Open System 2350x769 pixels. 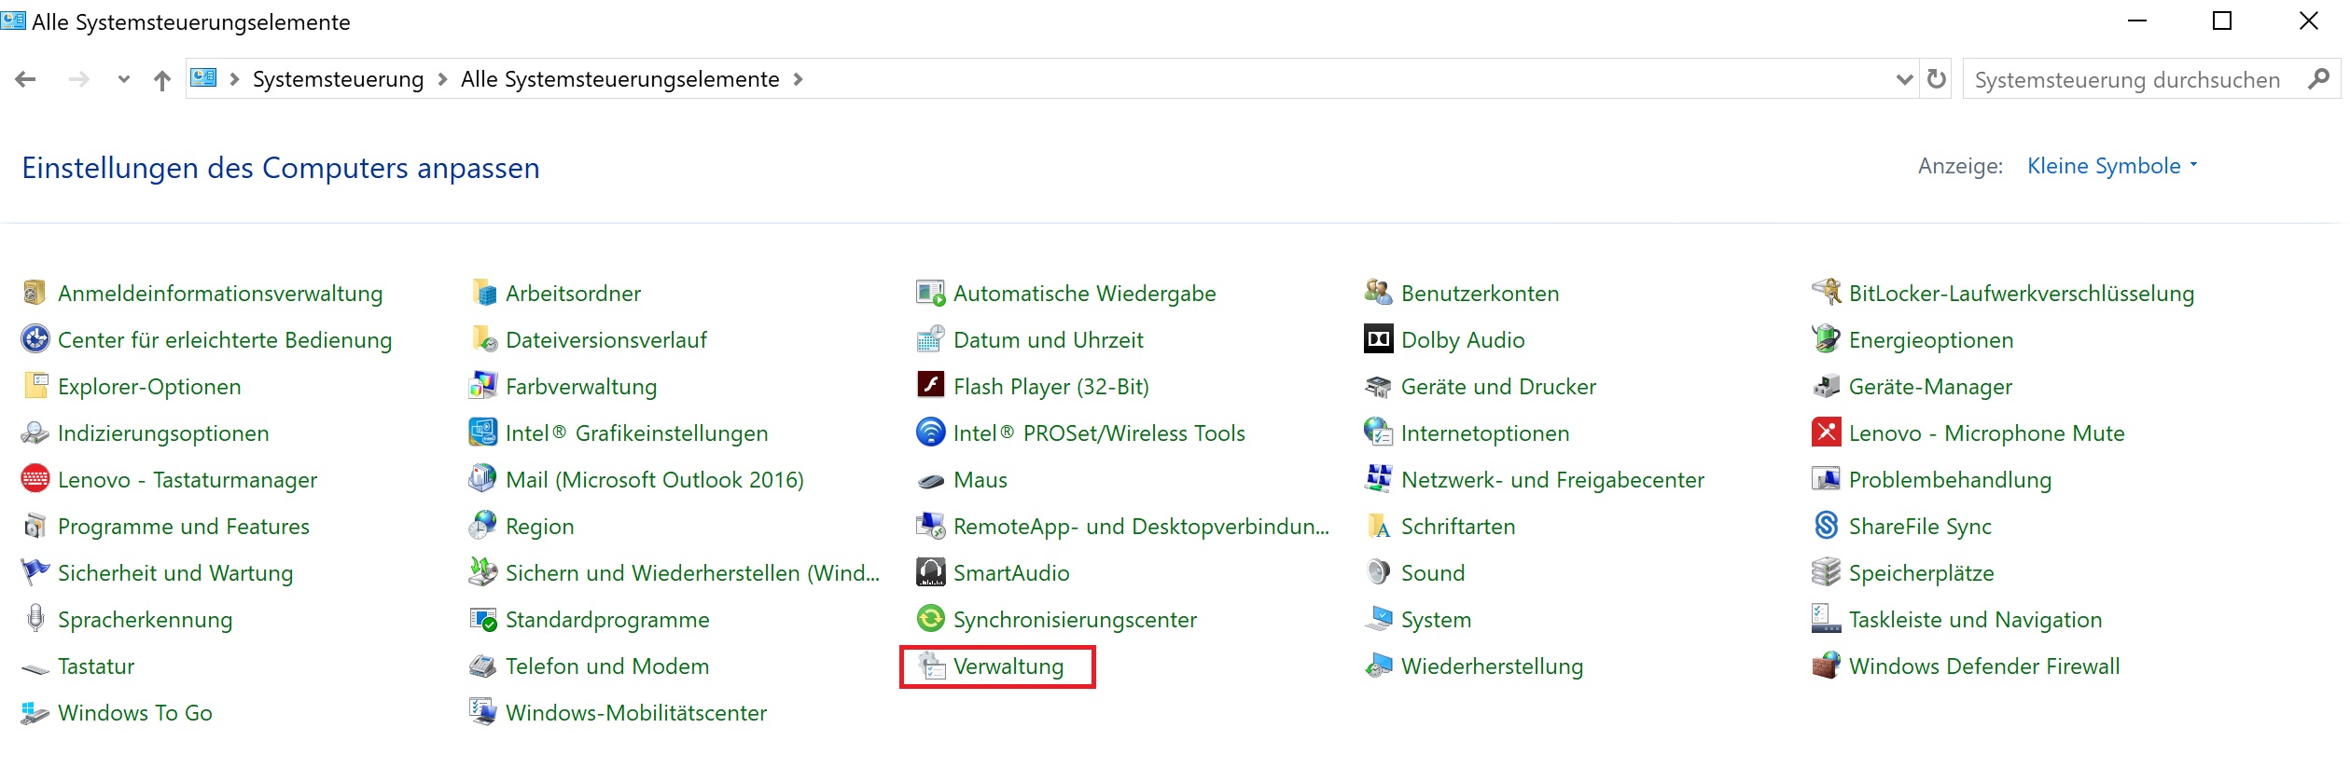[x=1436, y=620]
